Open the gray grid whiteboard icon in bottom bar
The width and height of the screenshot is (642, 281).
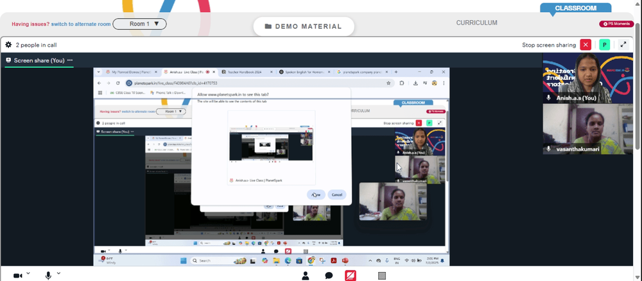click(x=381, y=276)
